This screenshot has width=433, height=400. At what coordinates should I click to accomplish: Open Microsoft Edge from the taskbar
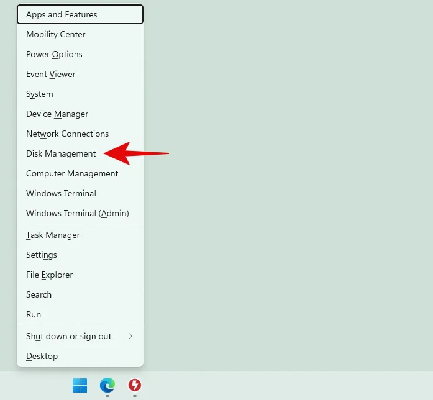coord(107,386)
